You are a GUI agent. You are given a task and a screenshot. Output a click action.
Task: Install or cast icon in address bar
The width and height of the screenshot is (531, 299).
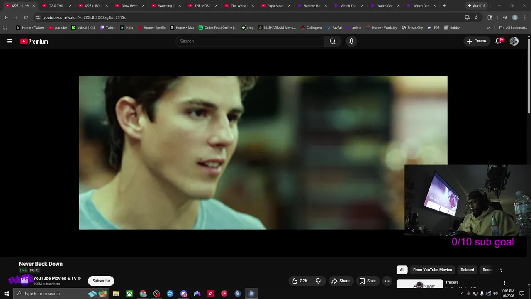click(467, 17)
